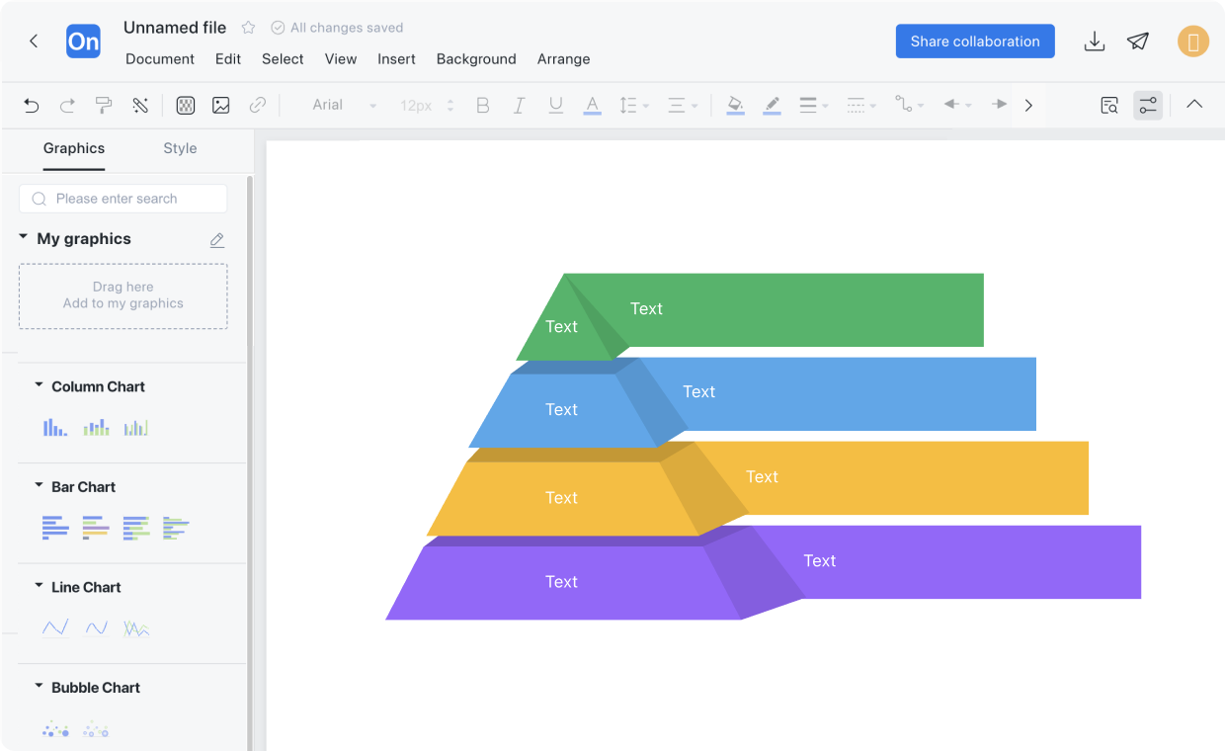Open the line width dropdown

pyautogui.click(x=813, y=105)
